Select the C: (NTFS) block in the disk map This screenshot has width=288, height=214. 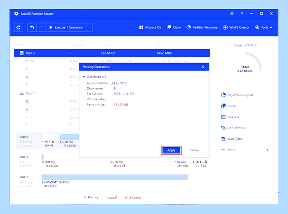[69, 141]
